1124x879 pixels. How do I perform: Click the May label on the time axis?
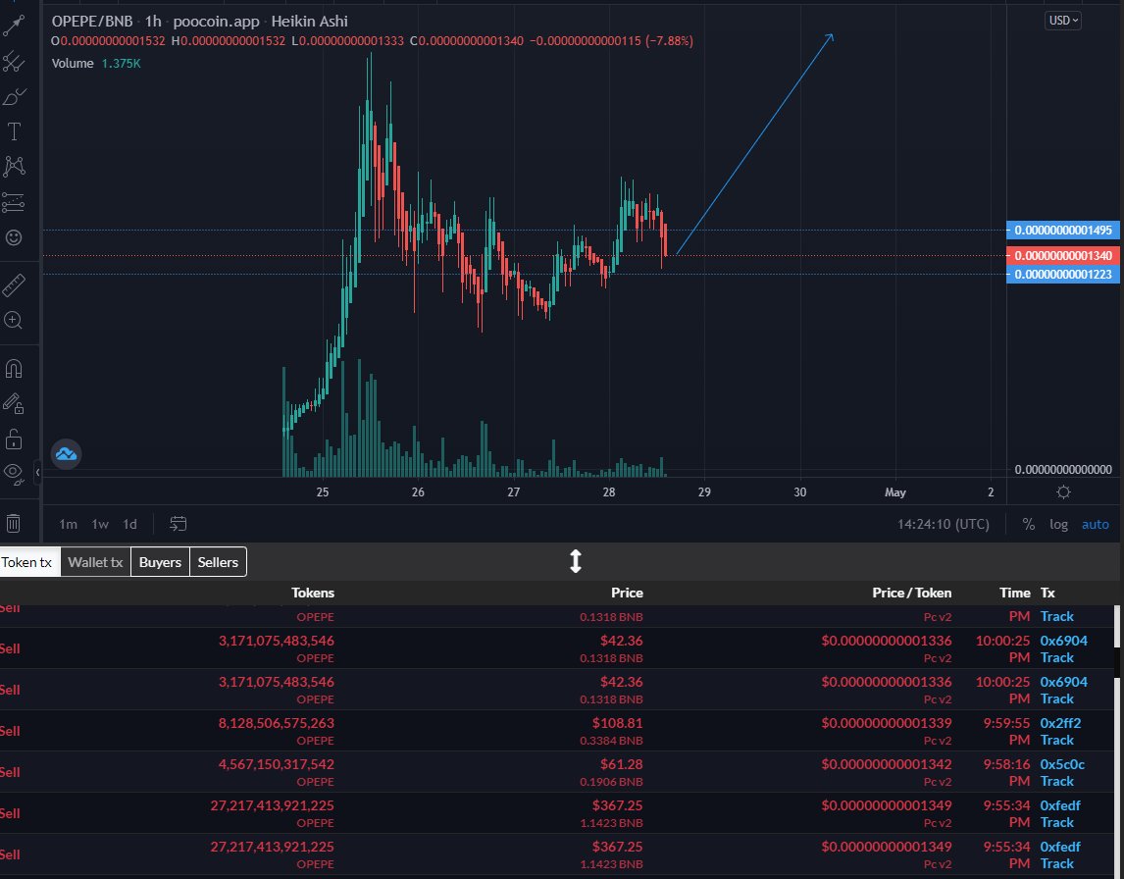coord(895,492)
